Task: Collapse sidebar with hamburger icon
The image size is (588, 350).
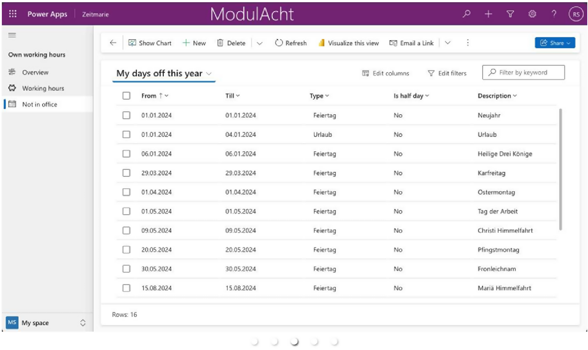Action: (12, 35)
